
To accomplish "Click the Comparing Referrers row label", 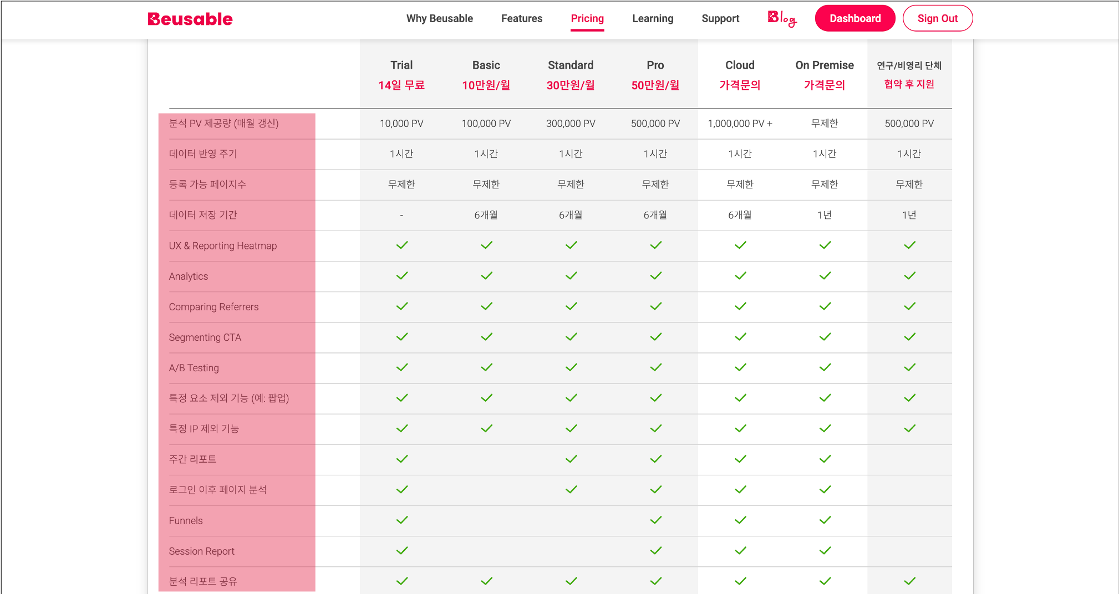I will [213, 306].
